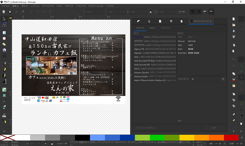Select the Star and polygon tool
Viewport: 245px width, 146px height.
click(4, 44)
